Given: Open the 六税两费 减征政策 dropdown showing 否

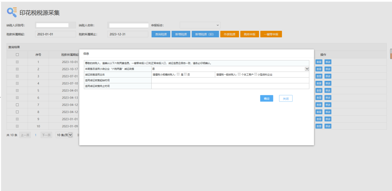Looking at the screenshot, I should pos(230,68).
